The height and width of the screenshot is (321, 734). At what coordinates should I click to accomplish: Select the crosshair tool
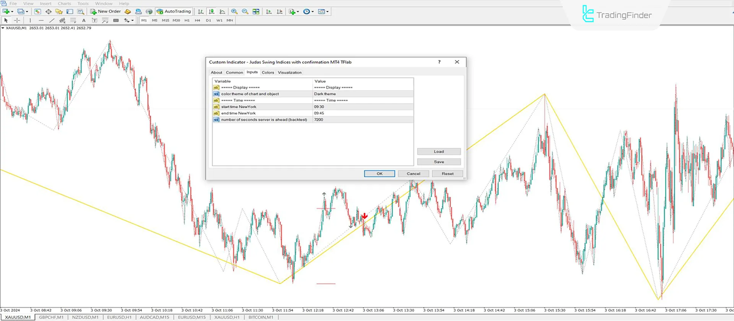[x=17, y=20]
